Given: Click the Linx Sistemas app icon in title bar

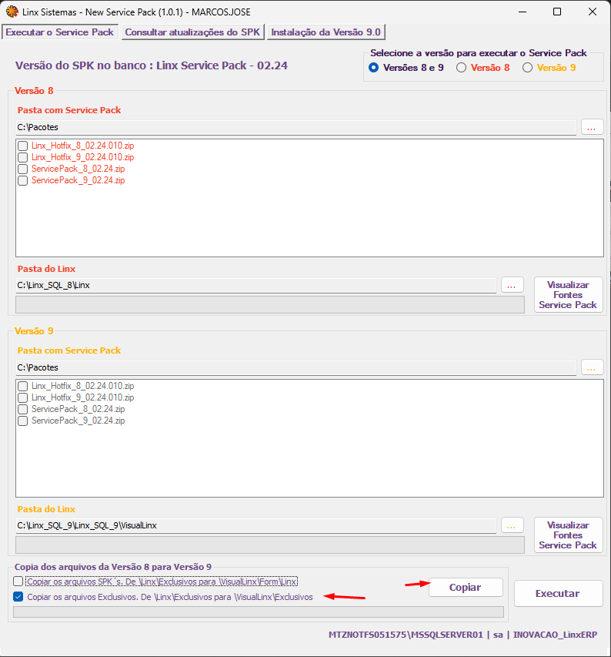Looking at the screenshot, I should click(x=12, y=12).
